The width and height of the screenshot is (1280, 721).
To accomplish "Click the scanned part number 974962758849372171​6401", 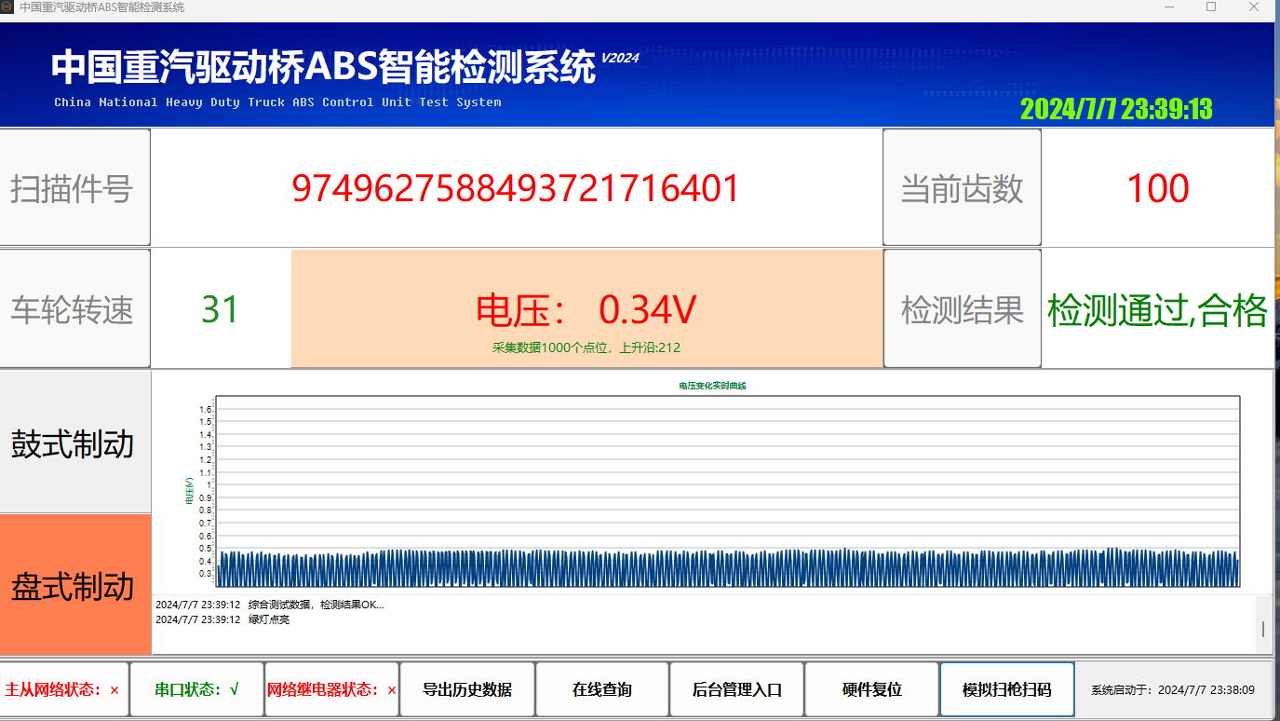I will pyautogui.click(x=516, y=188).
